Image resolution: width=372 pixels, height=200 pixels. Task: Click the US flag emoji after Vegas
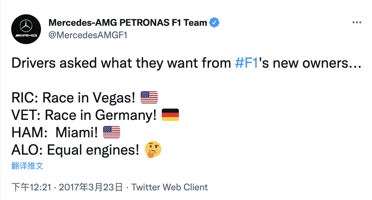coord(149,98)
